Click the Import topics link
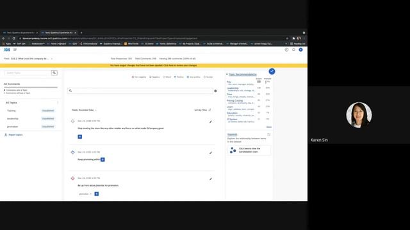Image resolution: width=410 pixels, height=230 pixels. point(13,135)
